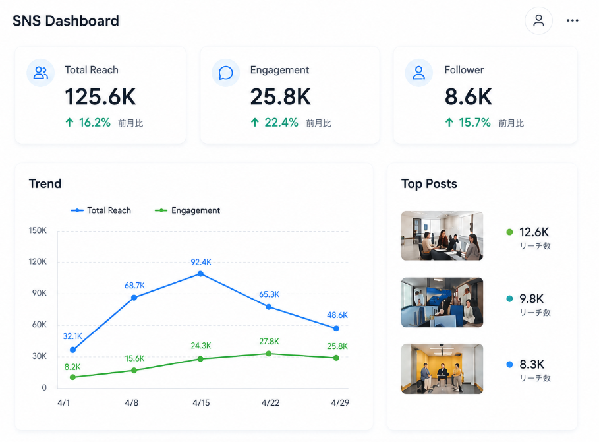
Task: Click the Total Reach people icon
Action: pos(40,73)
